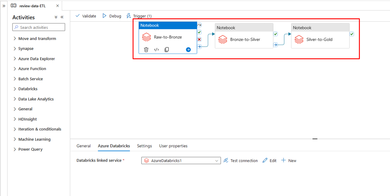
Task: Switch to the Azure Databricks tab
Action: [114, 146]
